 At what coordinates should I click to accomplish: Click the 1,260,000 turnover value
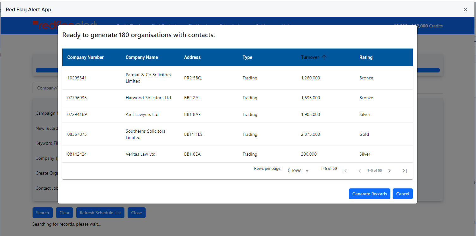click(x=310, y=78)
